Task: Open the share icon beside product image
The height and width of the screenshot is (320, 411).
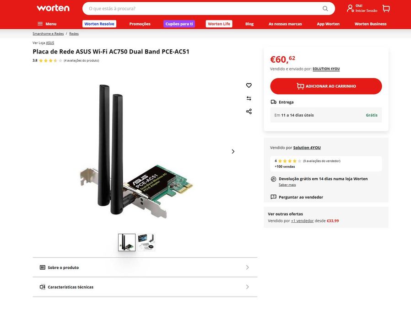Action: click(x=249, y=112)
